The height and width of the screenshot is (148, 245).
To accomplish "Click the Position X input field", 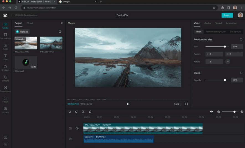I will point(214,54).
